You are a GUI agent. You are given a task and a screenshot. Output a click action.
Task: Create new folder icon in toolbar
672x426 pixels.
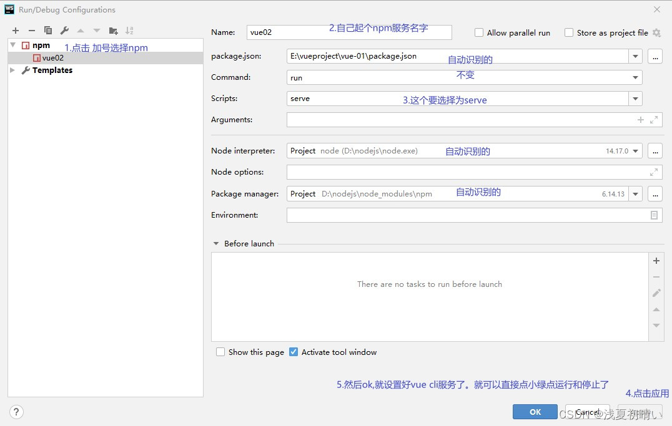point(113,31)
